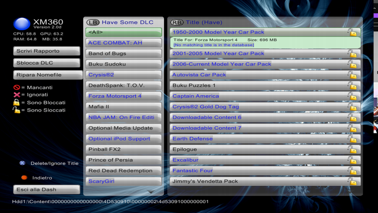378x213 pixels.
Task: Click unlock icon on Downloadable Content 7 row
Action: pos(352,128)
